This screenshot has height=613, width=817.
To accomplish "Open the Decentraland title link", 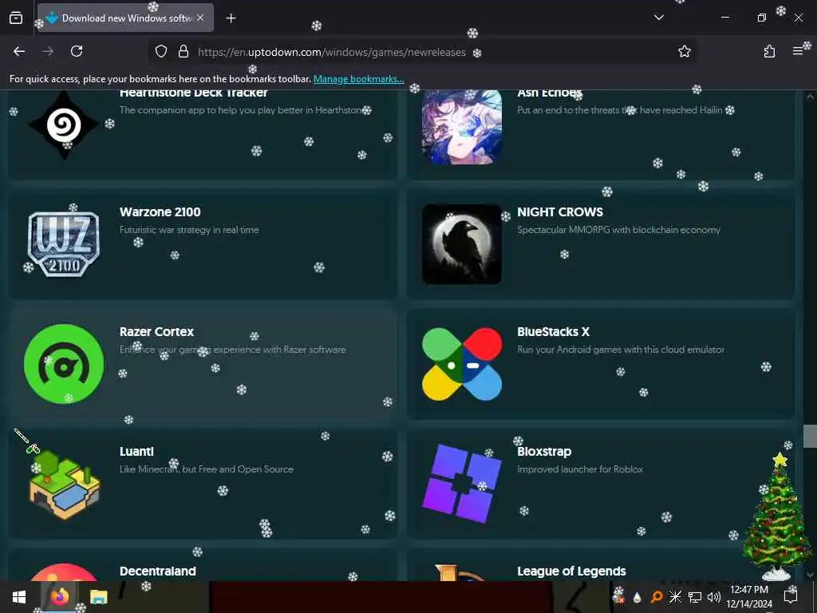I will point(158,571).
